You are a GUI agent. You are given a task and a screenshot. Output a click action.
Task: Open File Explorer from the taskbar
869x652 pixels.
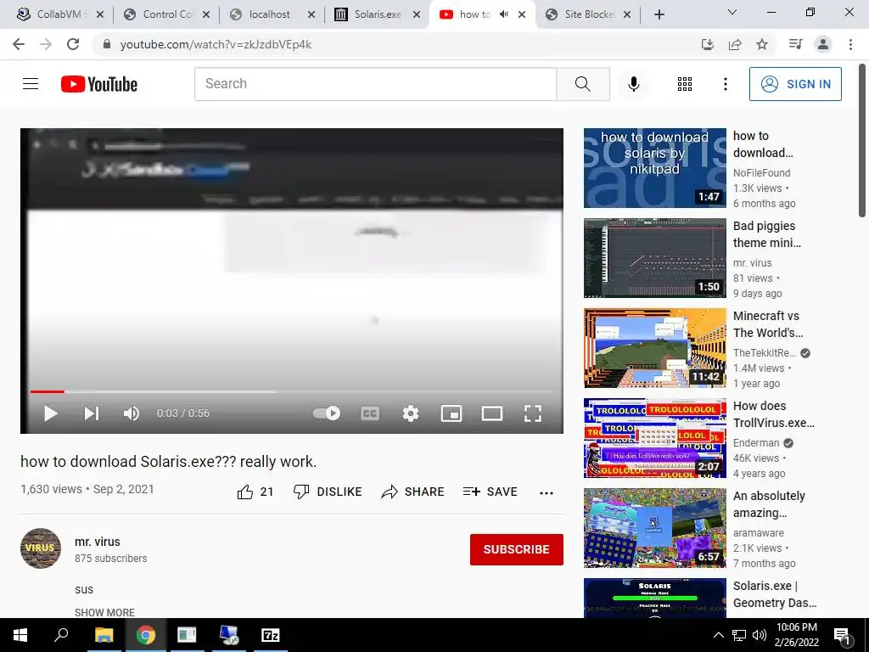(104, 635)
